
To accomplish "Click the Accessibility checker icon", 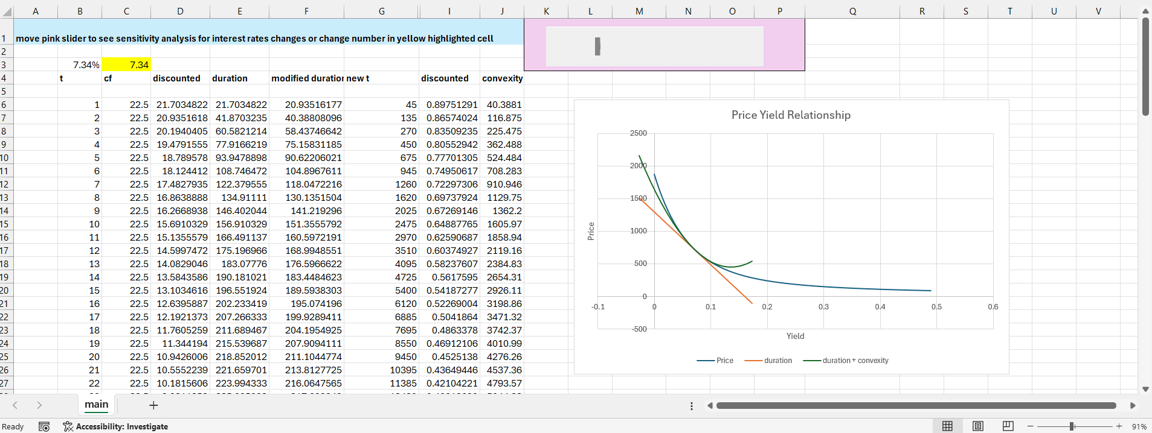I will click(x=68, y=426).
